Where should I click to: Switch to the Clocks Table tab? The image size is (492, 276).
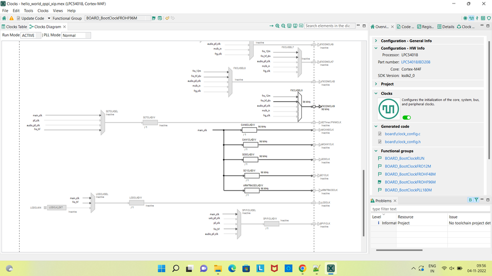(x=14, y=27)
